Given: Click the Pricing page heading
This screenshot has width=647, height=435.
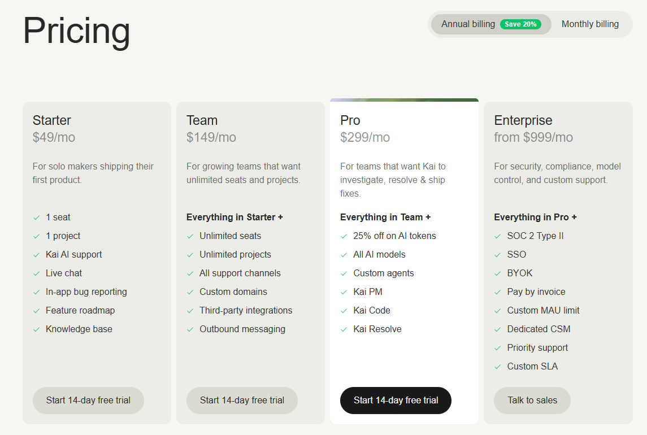Looking at the screenshot, I should pyautogui.click(x=76, y=32).
